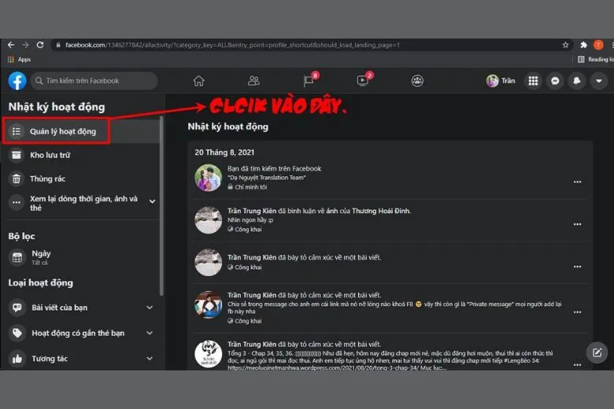This screenshot has width=614, height=409.
Task: Open the Reading list button
Action: coord(595,60)
